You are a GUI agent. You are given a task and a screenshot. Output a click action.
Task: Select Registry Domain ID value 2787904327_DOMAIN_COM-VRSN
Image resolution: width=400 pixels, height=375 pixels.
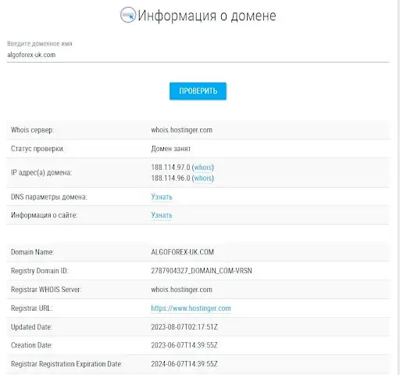(x=202, y=271)
